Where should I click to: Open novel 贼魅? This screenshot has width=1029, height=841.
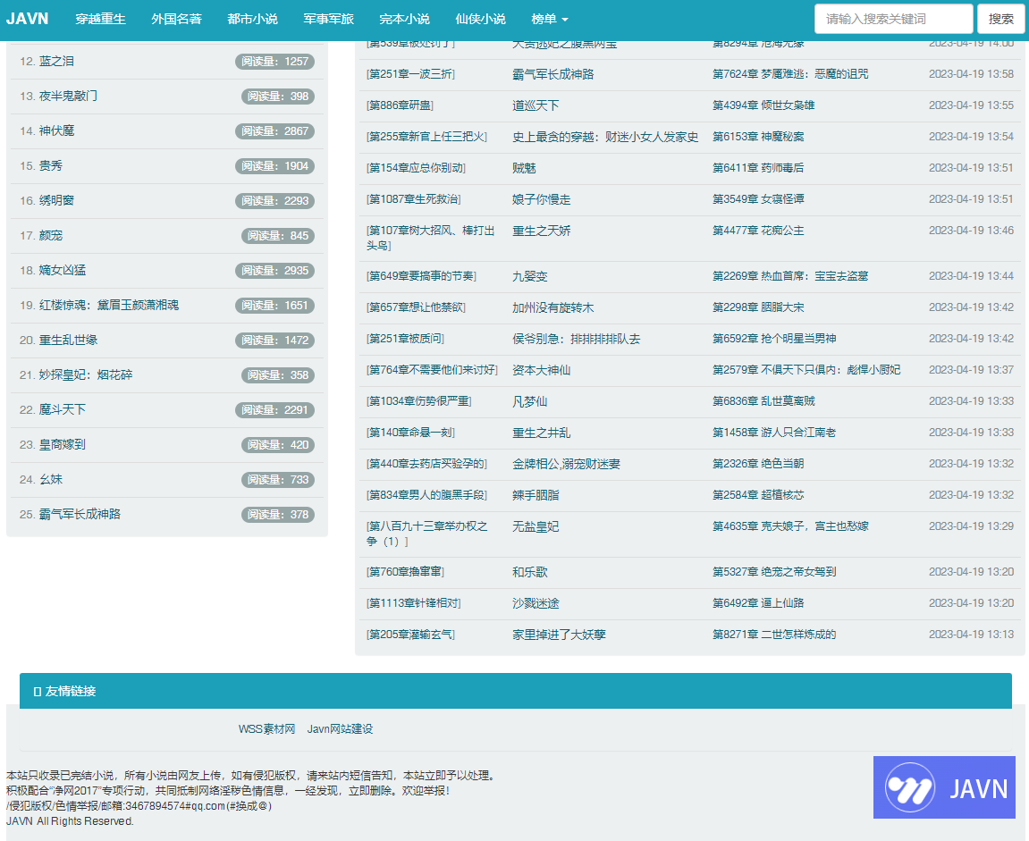tap(524, 168)
